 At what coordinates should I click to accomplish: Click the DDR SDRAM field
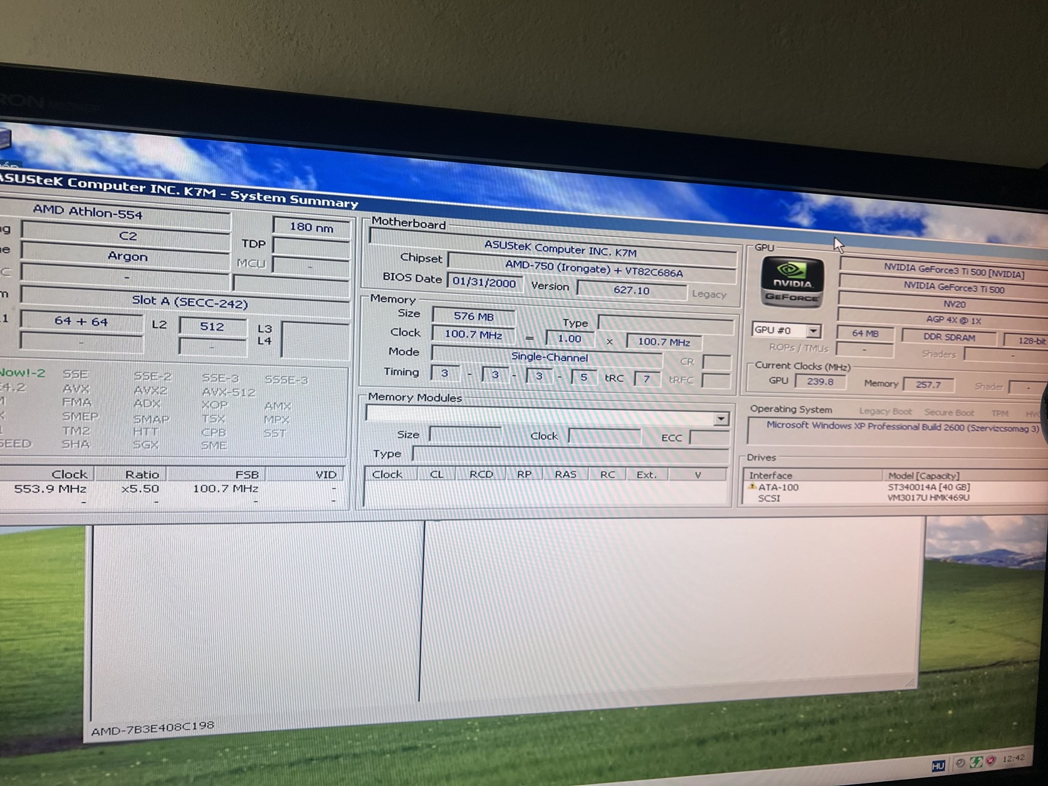(x=949, y=337)
